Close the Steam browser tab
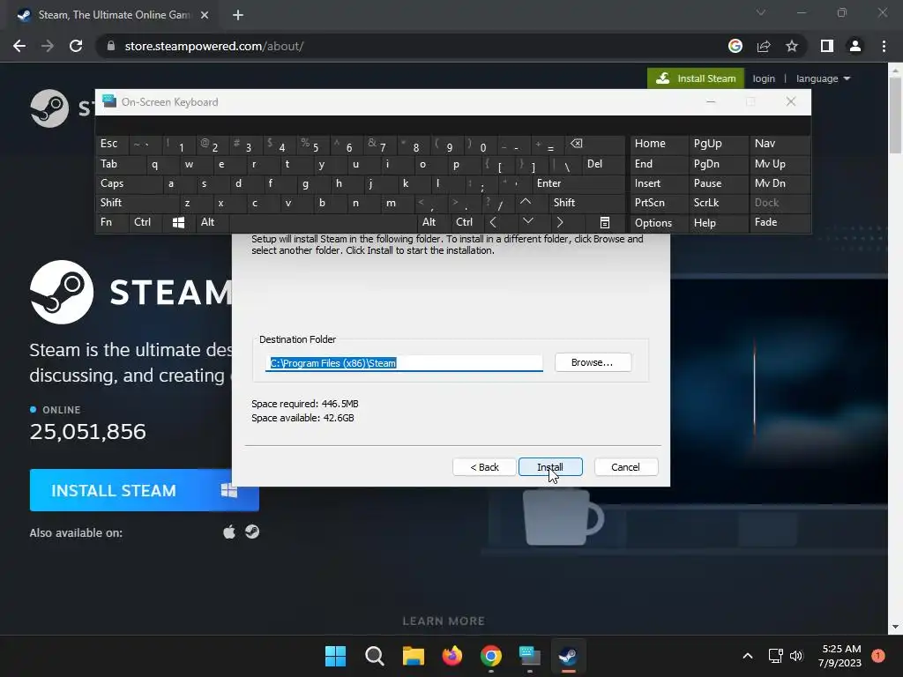 (x=205, y=15)
